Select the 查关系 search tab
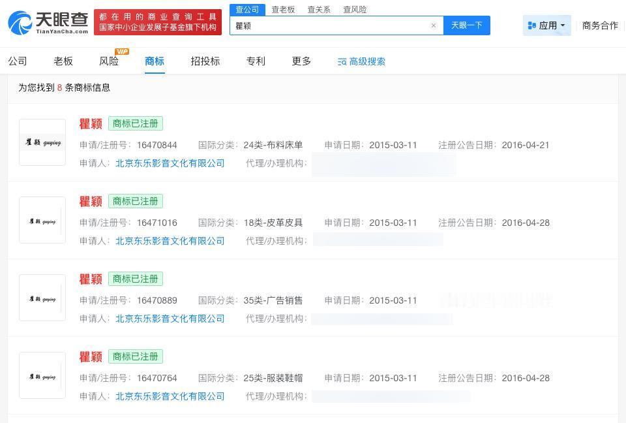 [319, 10]
